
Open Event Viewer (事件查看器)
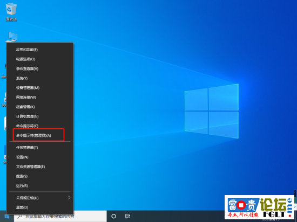click(x=40, y=69)
